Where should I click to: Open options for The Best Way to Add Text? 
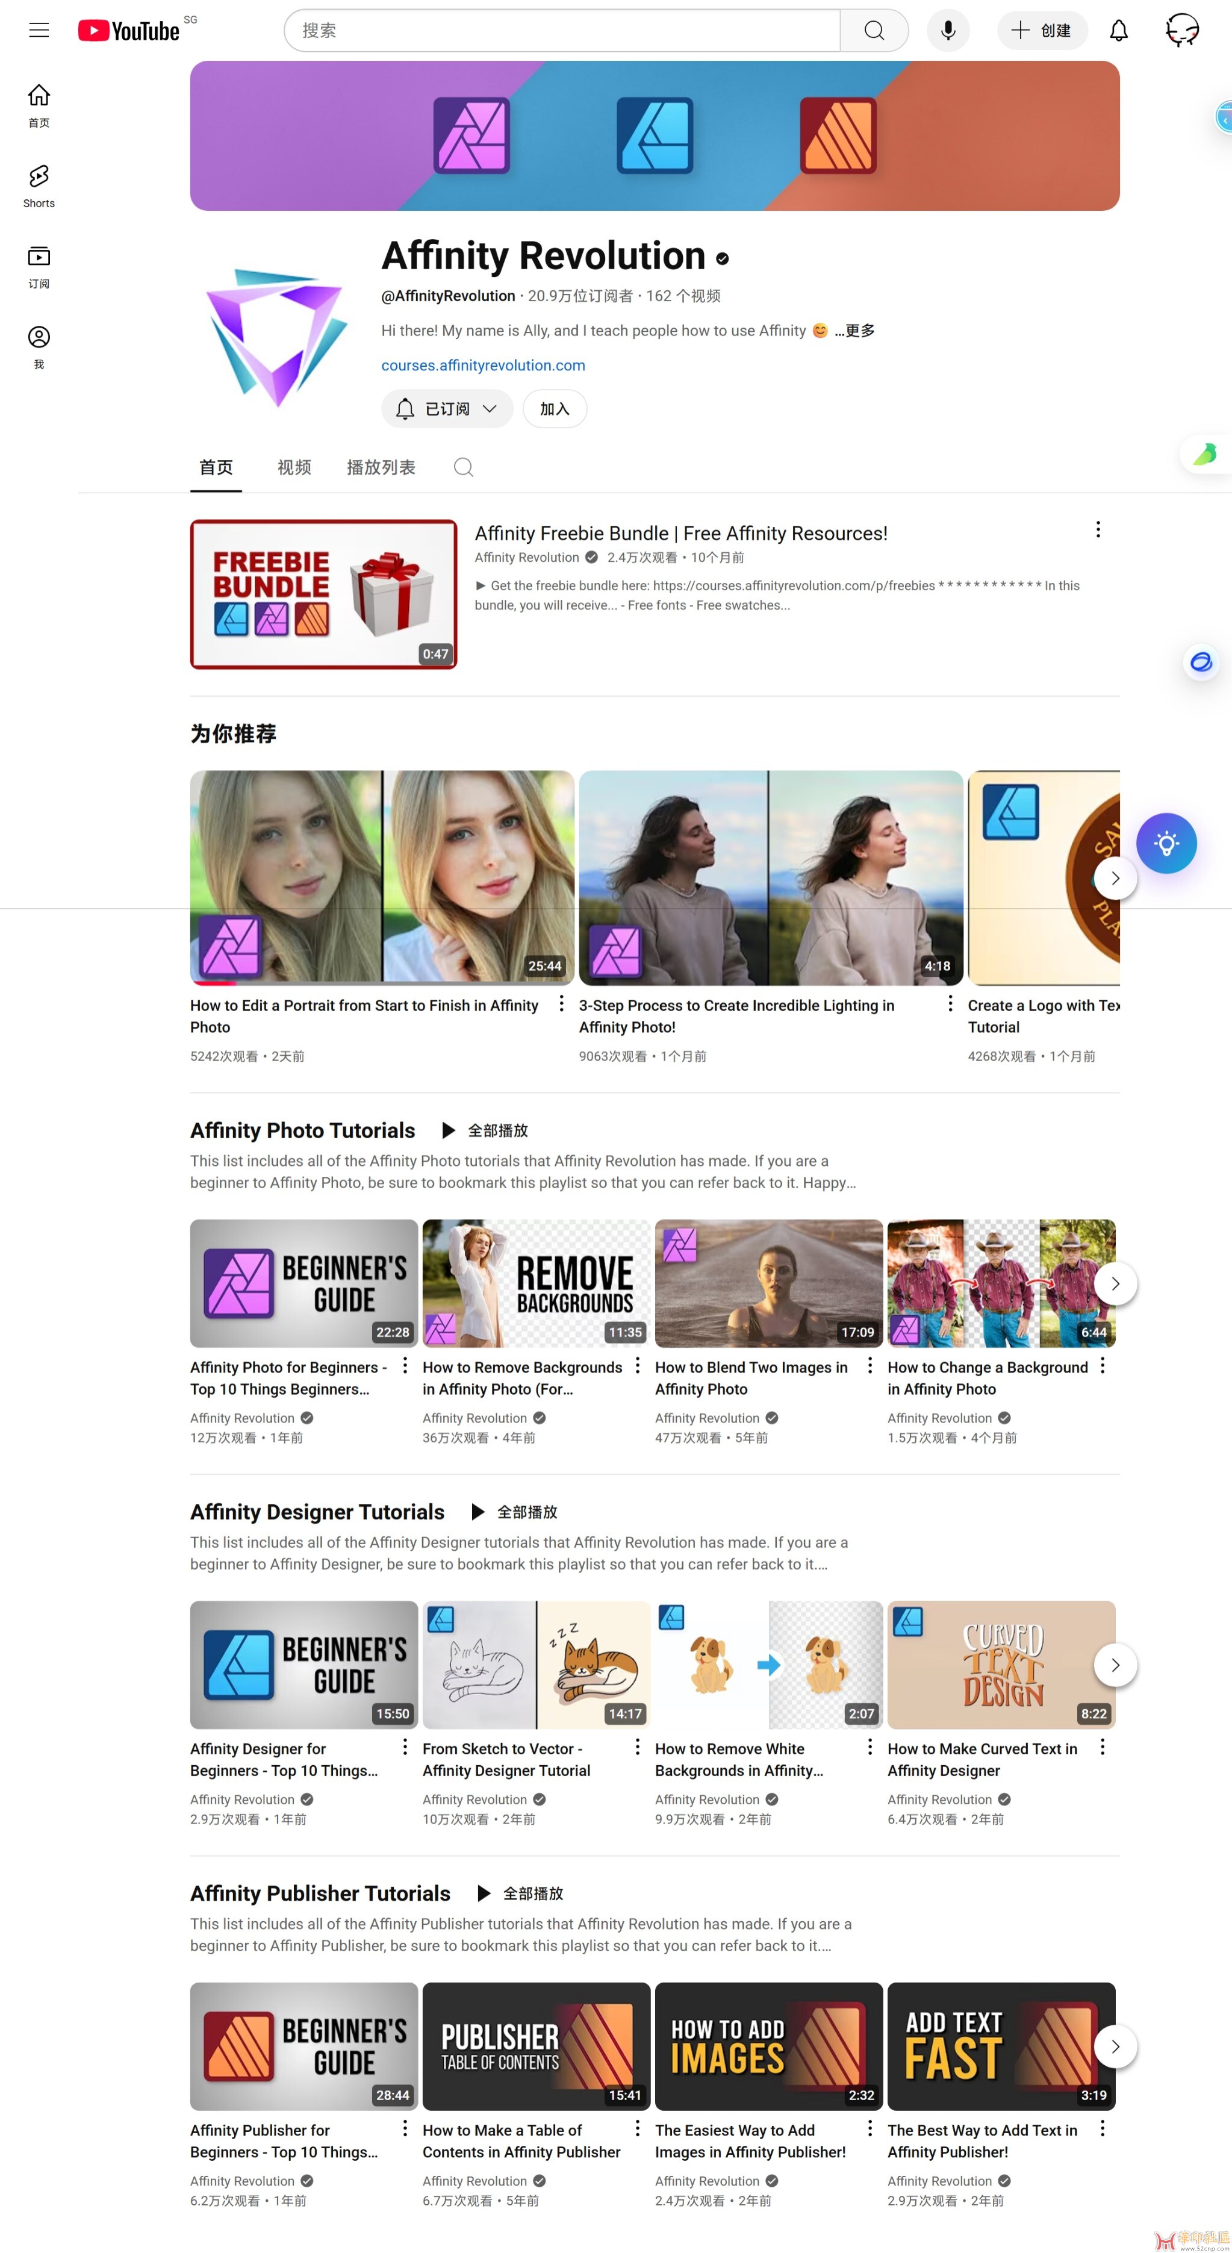1103,2128
